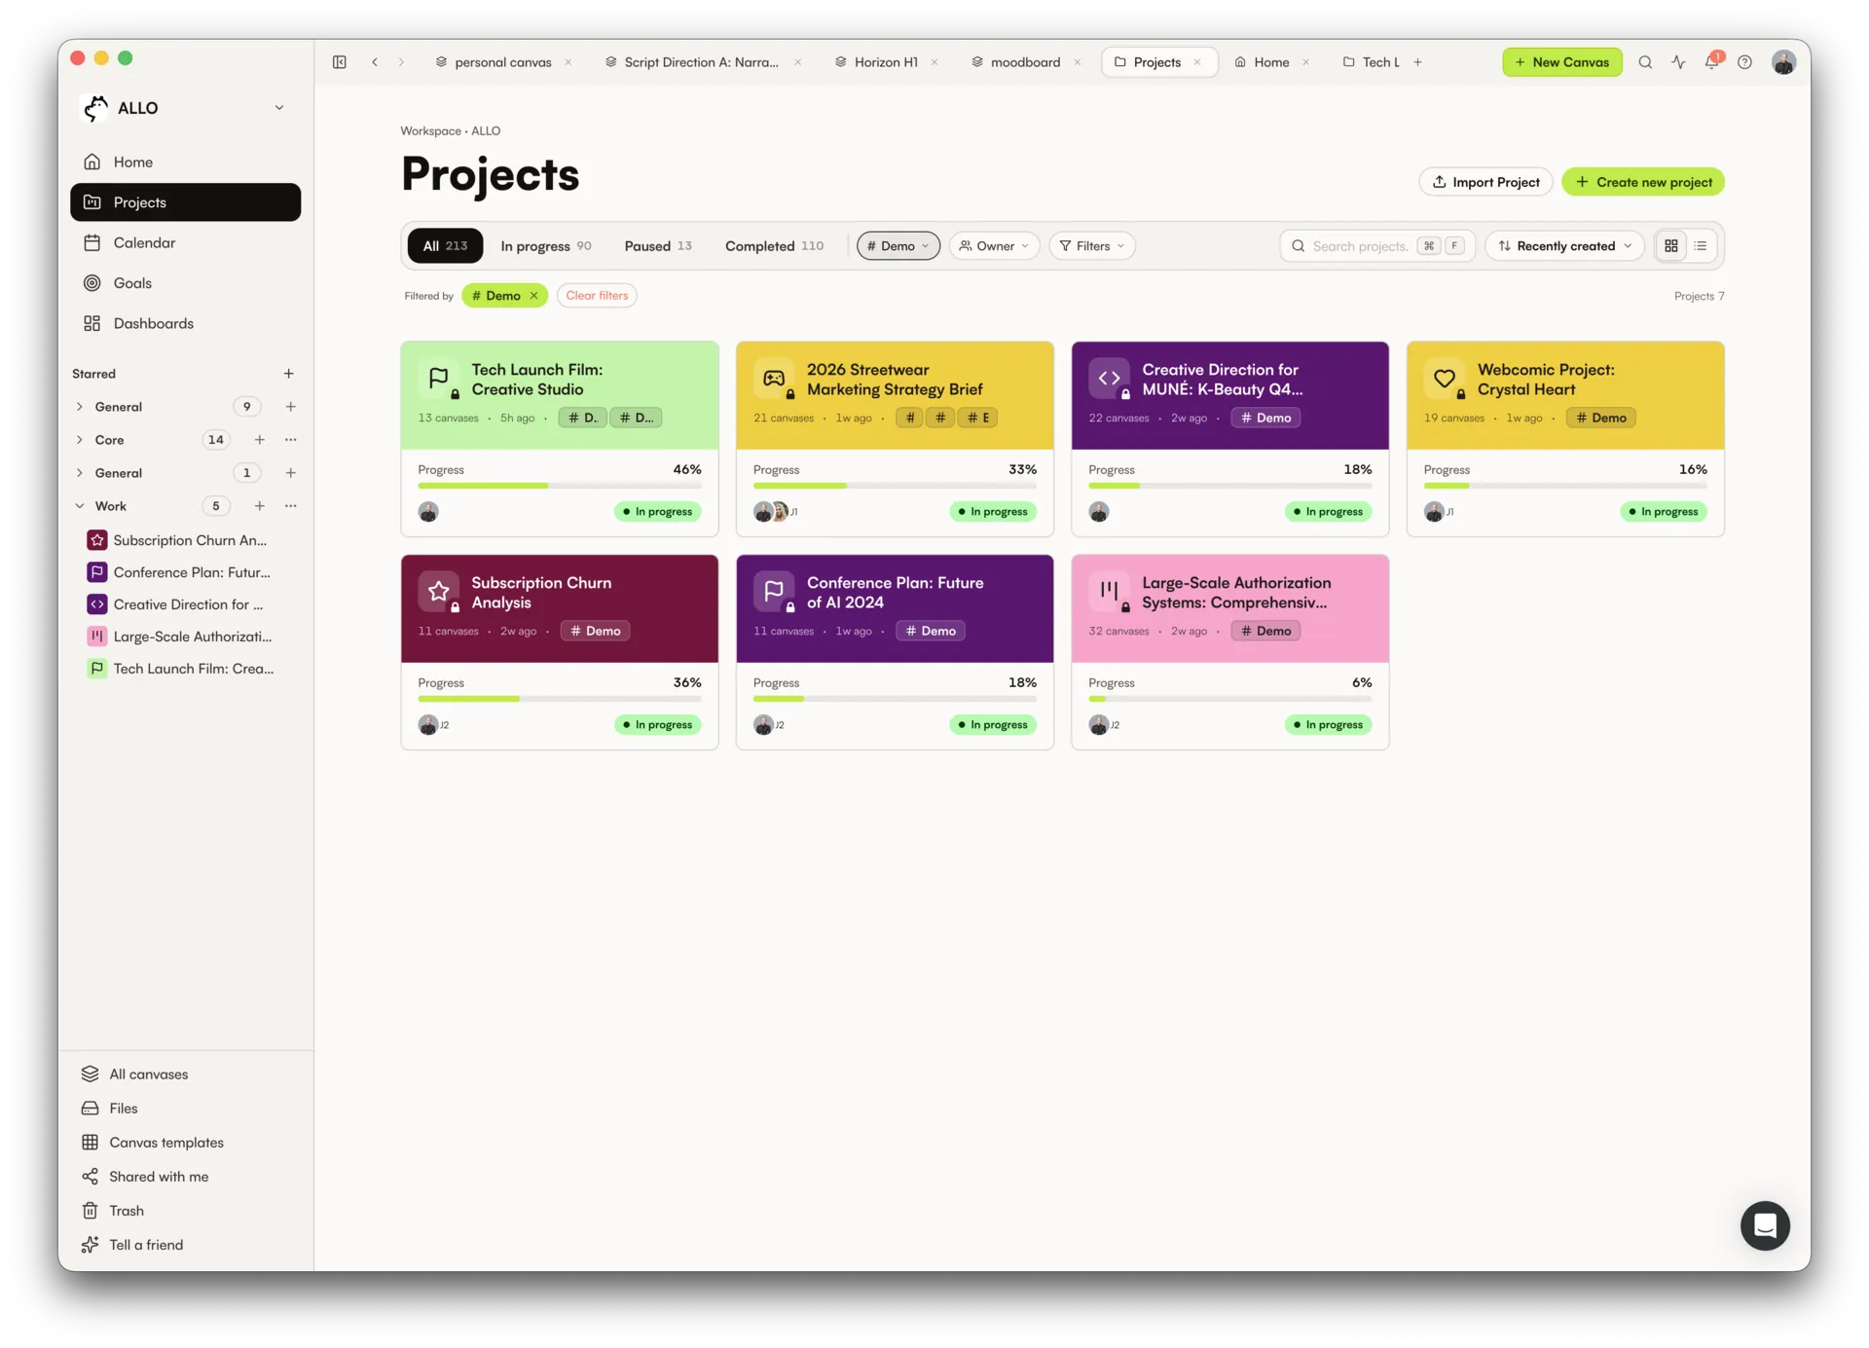Viewport: 1869px width, 1348px height.
Task: Open the ALLO workspace dropdown
Action: [x=279, y=108]
